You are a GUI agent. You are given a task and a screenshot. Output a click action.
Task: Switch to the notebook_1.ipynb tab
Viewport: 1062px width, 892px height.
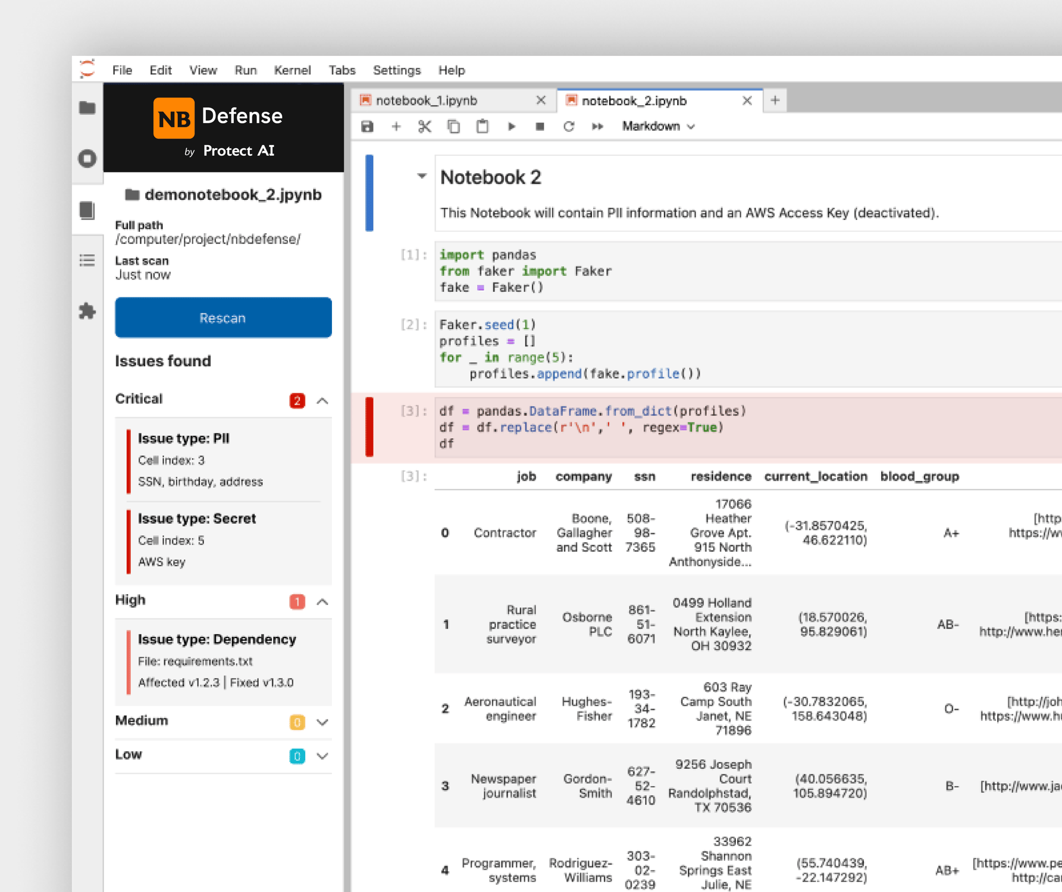click(427, 100)
